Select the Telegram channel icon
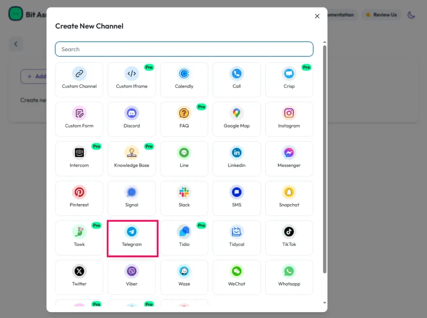The width and height of the screenshot is (427, 318). point(132,232)
